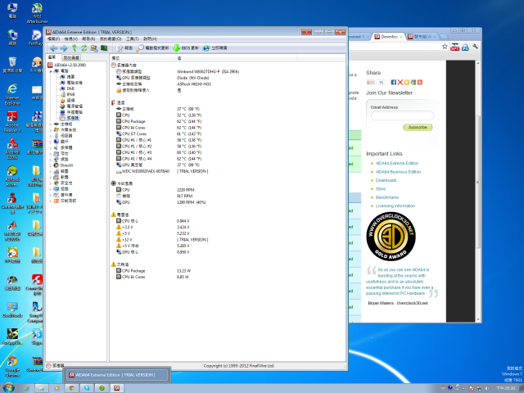This screenshot has width=524, height=393.
Task: Open the (H) Help menu in AIDA64
Action: point(150,39)
